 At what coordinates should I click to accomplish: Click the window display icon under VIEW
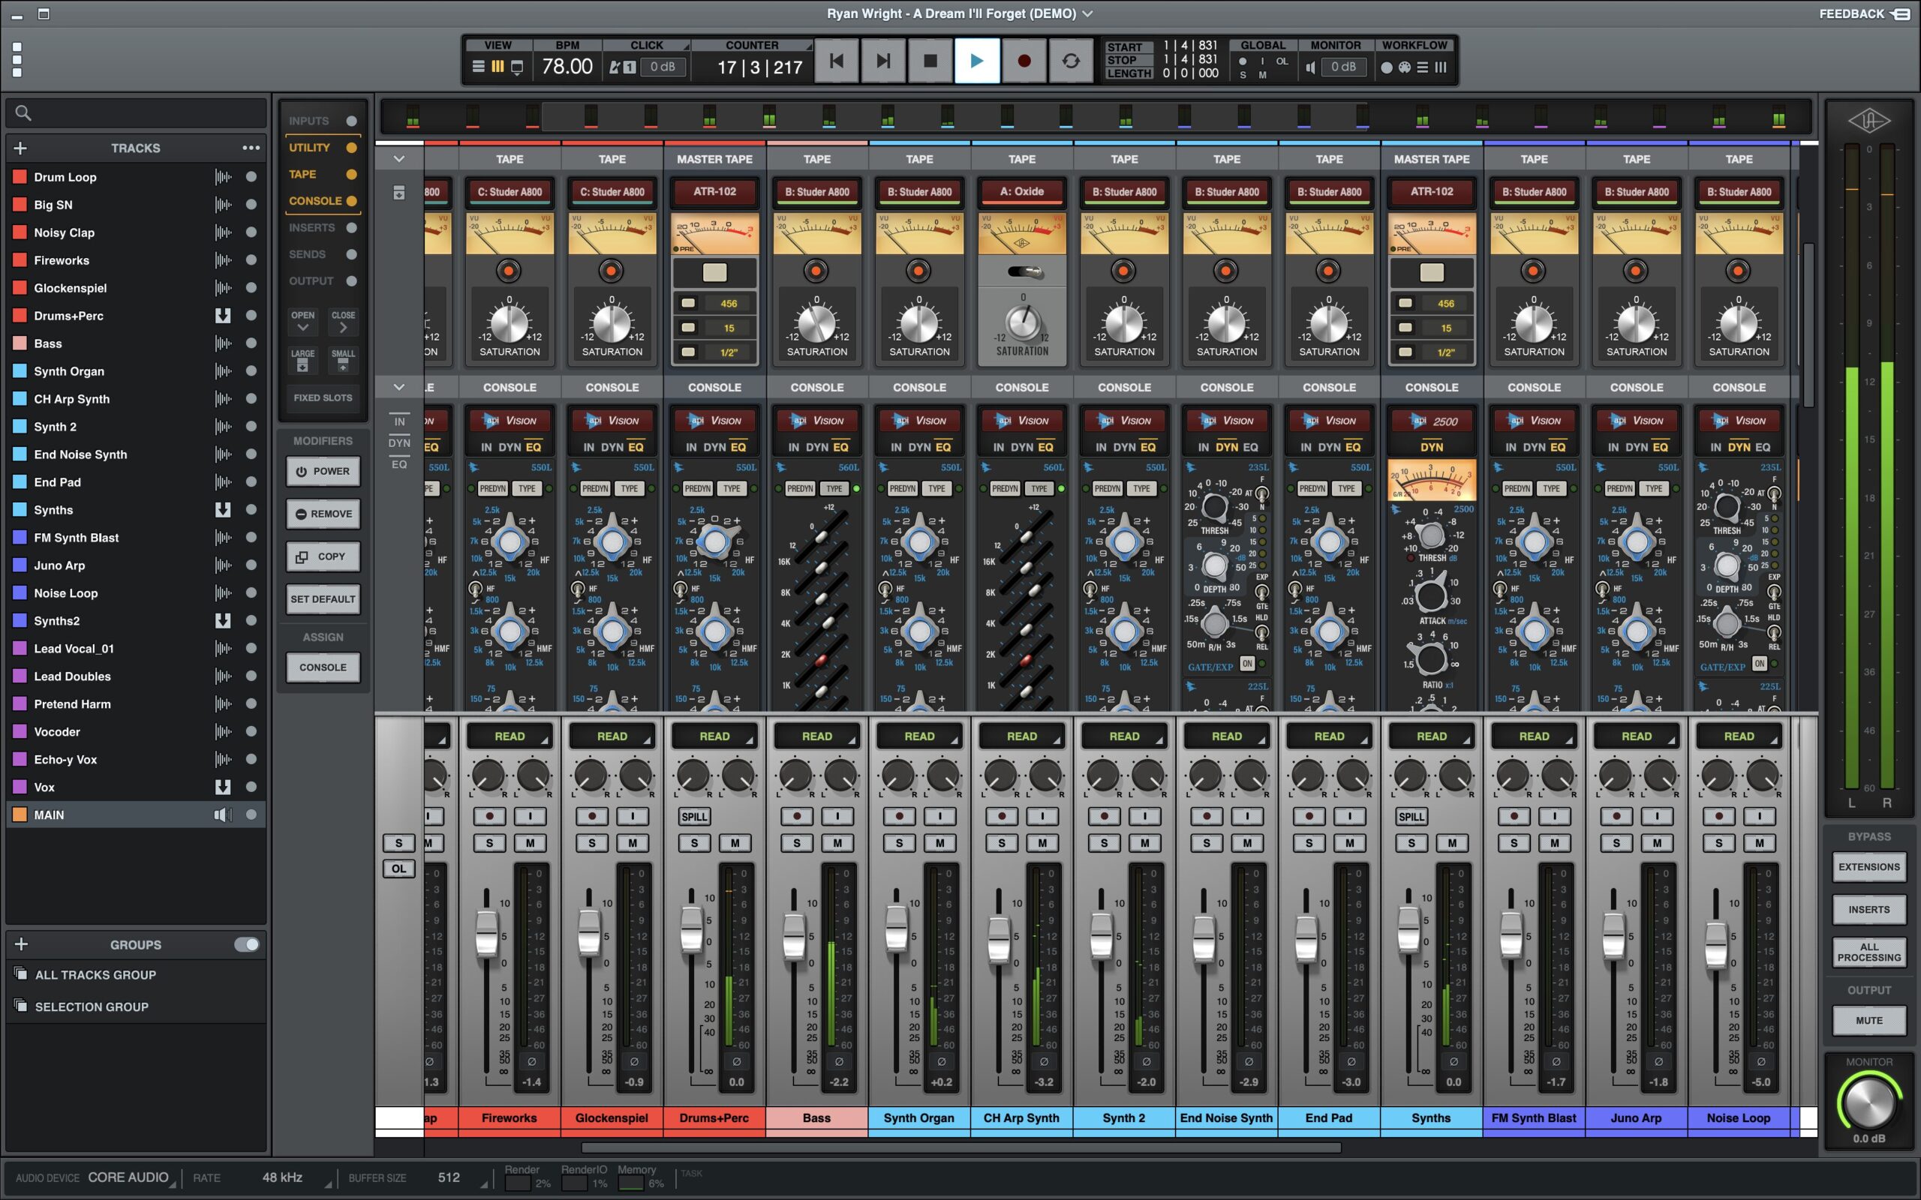[x=517, y=67]
